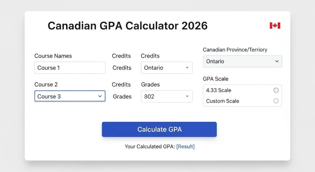Focus the Course 1 text field
315x172 pixels.
coord(70,68)
